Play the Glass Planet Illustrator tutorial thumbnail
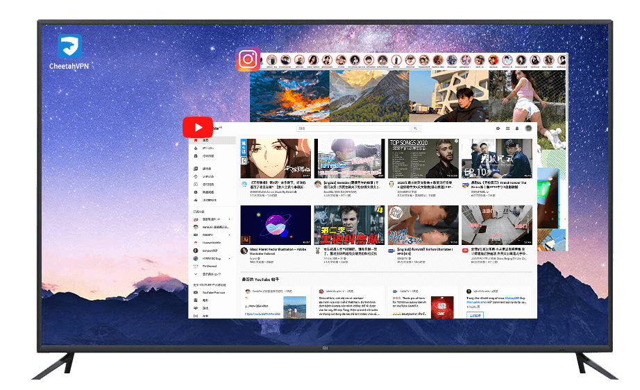Image resolution: width=640 pixels, height=390 pixels. click(x=276, y=225)
